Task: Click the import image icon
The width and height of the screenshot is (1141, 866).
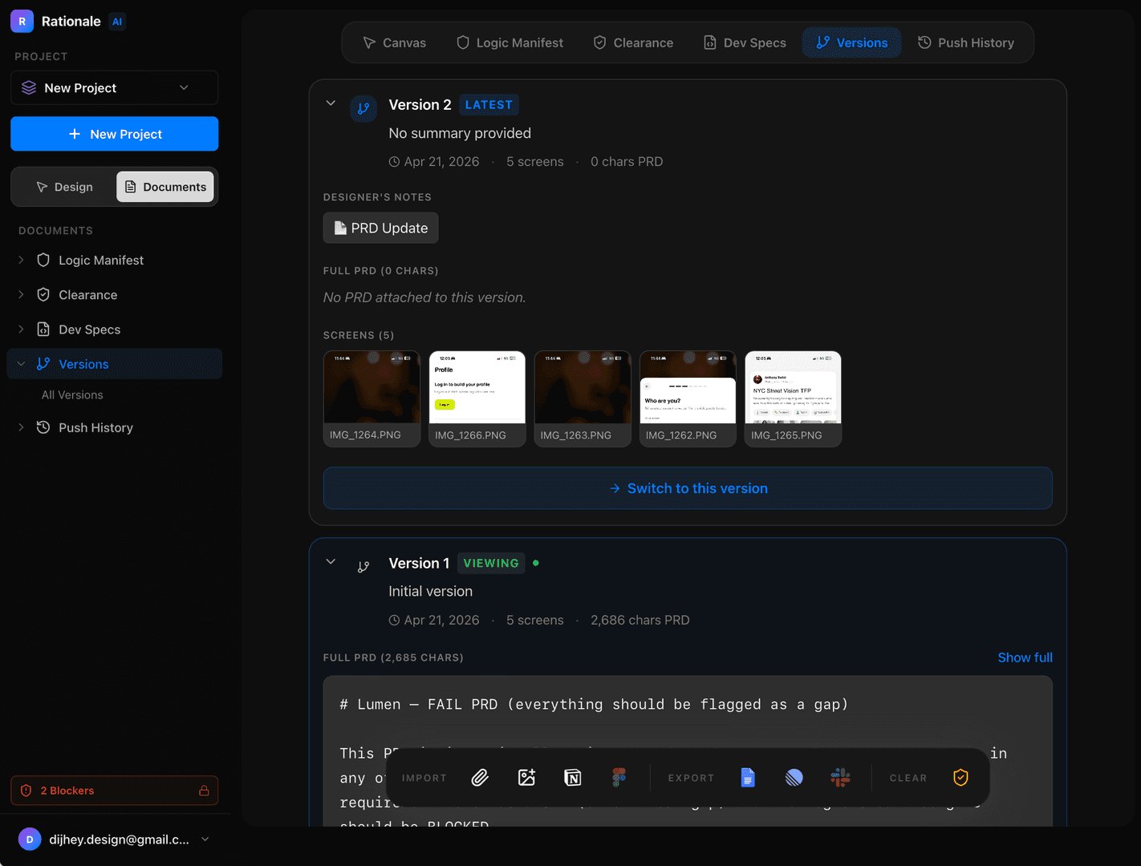Action: tap(526, 778)
